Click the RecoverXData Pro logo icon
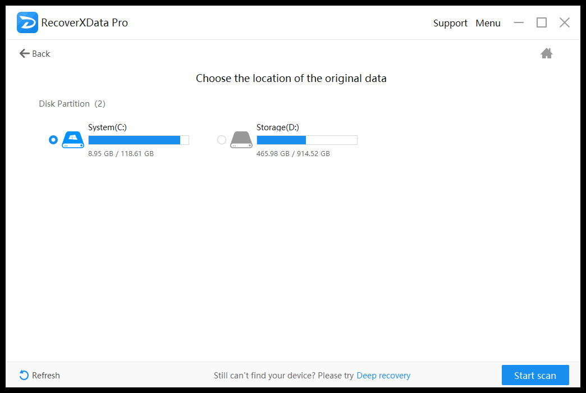This screenshot has height=393, width=586. tap(28, 22)
